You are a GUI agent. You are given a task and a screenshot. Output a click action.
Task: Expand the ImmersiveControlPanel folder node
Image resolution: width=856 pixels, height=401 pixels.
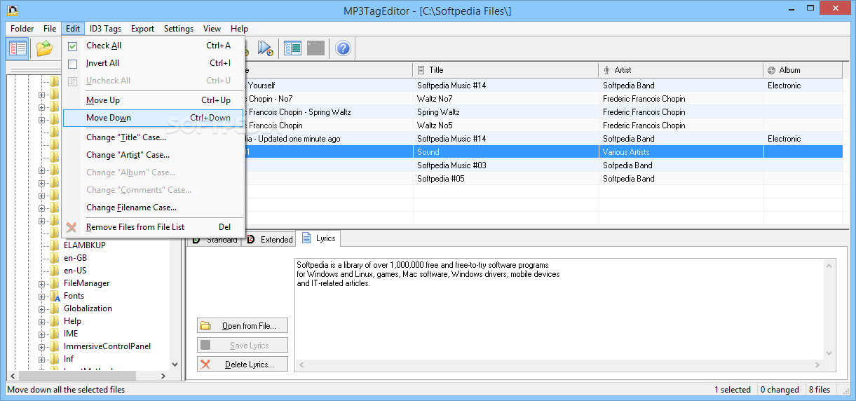pyautogui.click(x=41, y=347)
